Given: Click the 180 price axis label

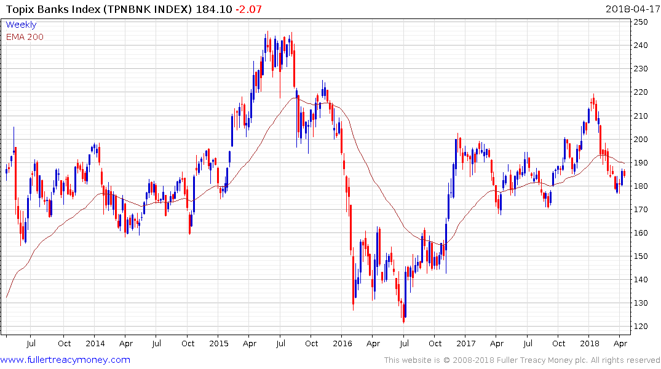Looking at the screenshot, I should tap(641, 186).
